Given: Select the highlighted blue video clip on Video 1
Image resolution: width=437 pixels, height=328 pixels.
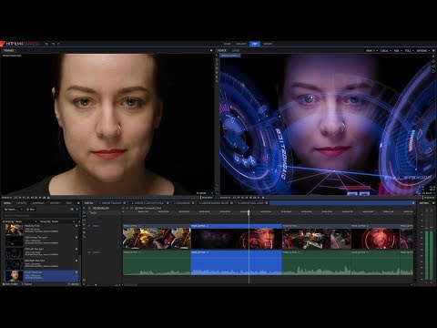Looking at the screenshot, I should [x=237, y=237].
